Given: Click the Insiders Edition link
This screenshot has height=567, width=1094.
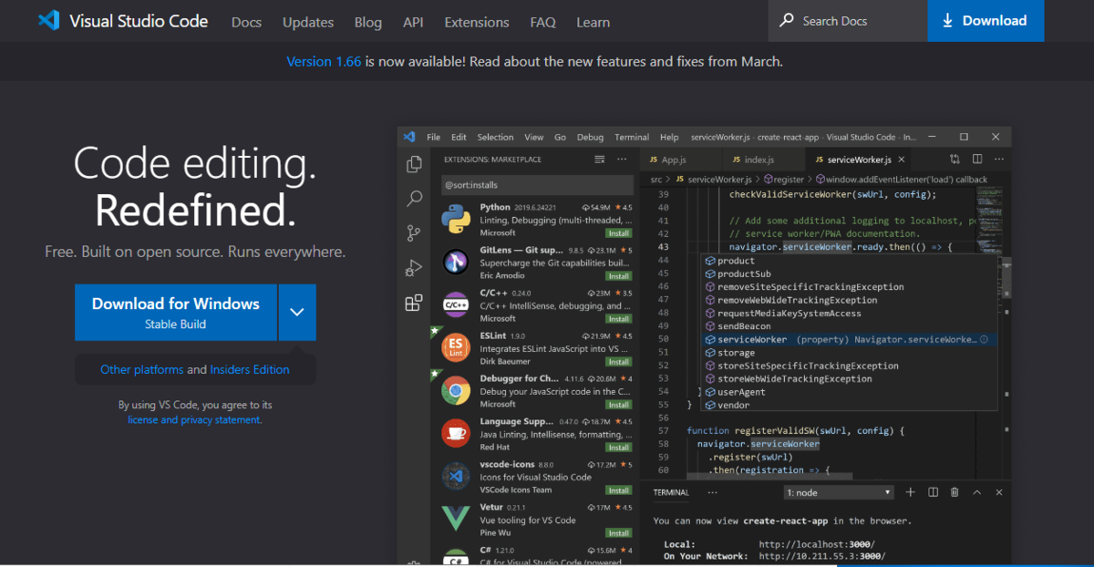Looking at the screenshot, I should (x=250, y=369).
